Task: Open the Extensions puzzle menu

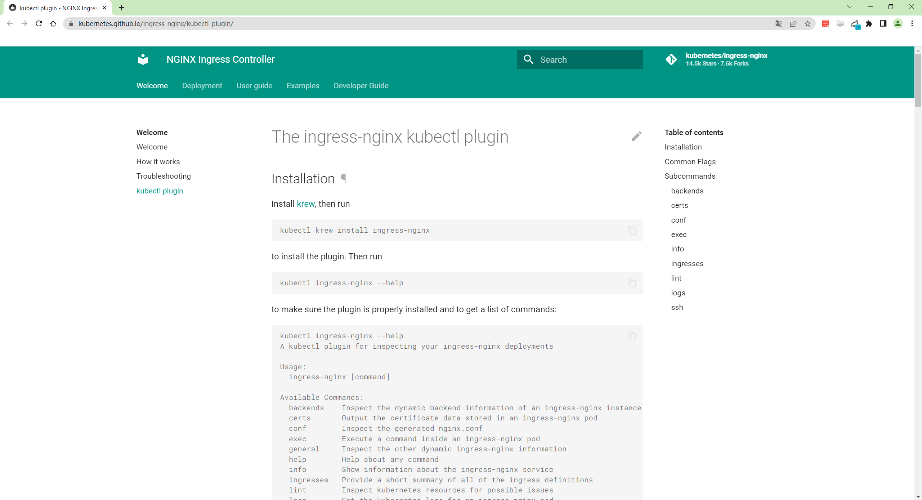Action: (x=869, y=24)
